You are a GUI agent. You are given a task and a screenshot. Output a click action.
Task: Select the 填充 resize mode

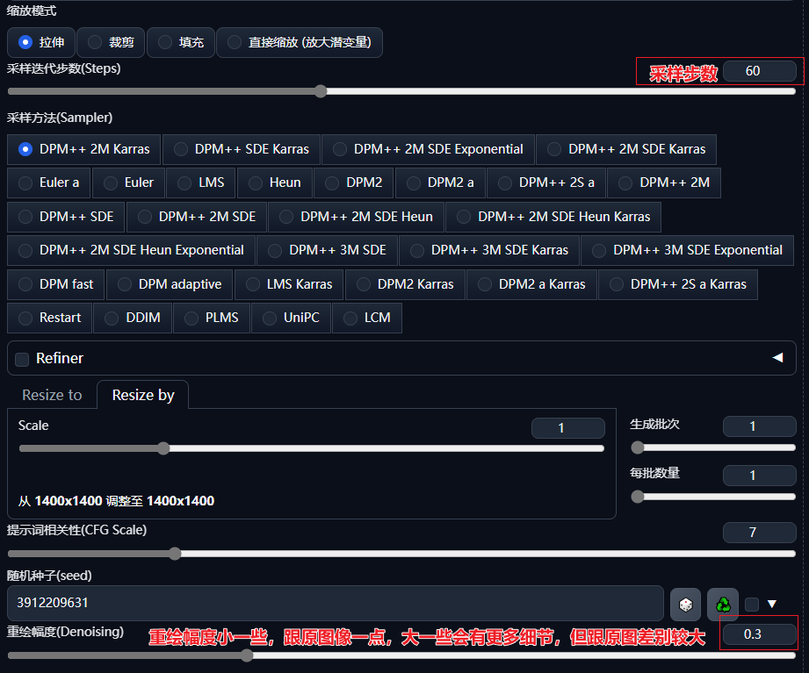181,42
